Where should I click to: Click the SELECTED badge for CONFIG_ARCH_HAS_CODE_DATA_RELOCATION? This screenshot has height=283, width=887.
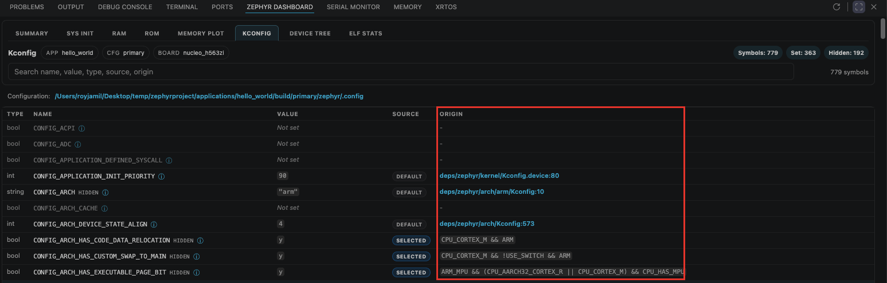pyautogui.click(x=411, y=240)
